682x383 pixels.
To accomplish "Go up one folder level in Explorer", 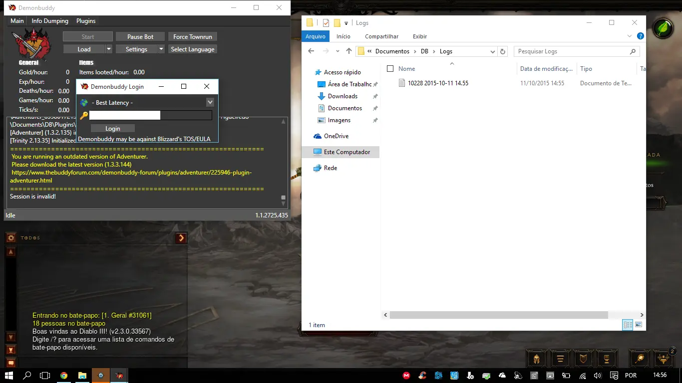I will click(x=349, y=51).
